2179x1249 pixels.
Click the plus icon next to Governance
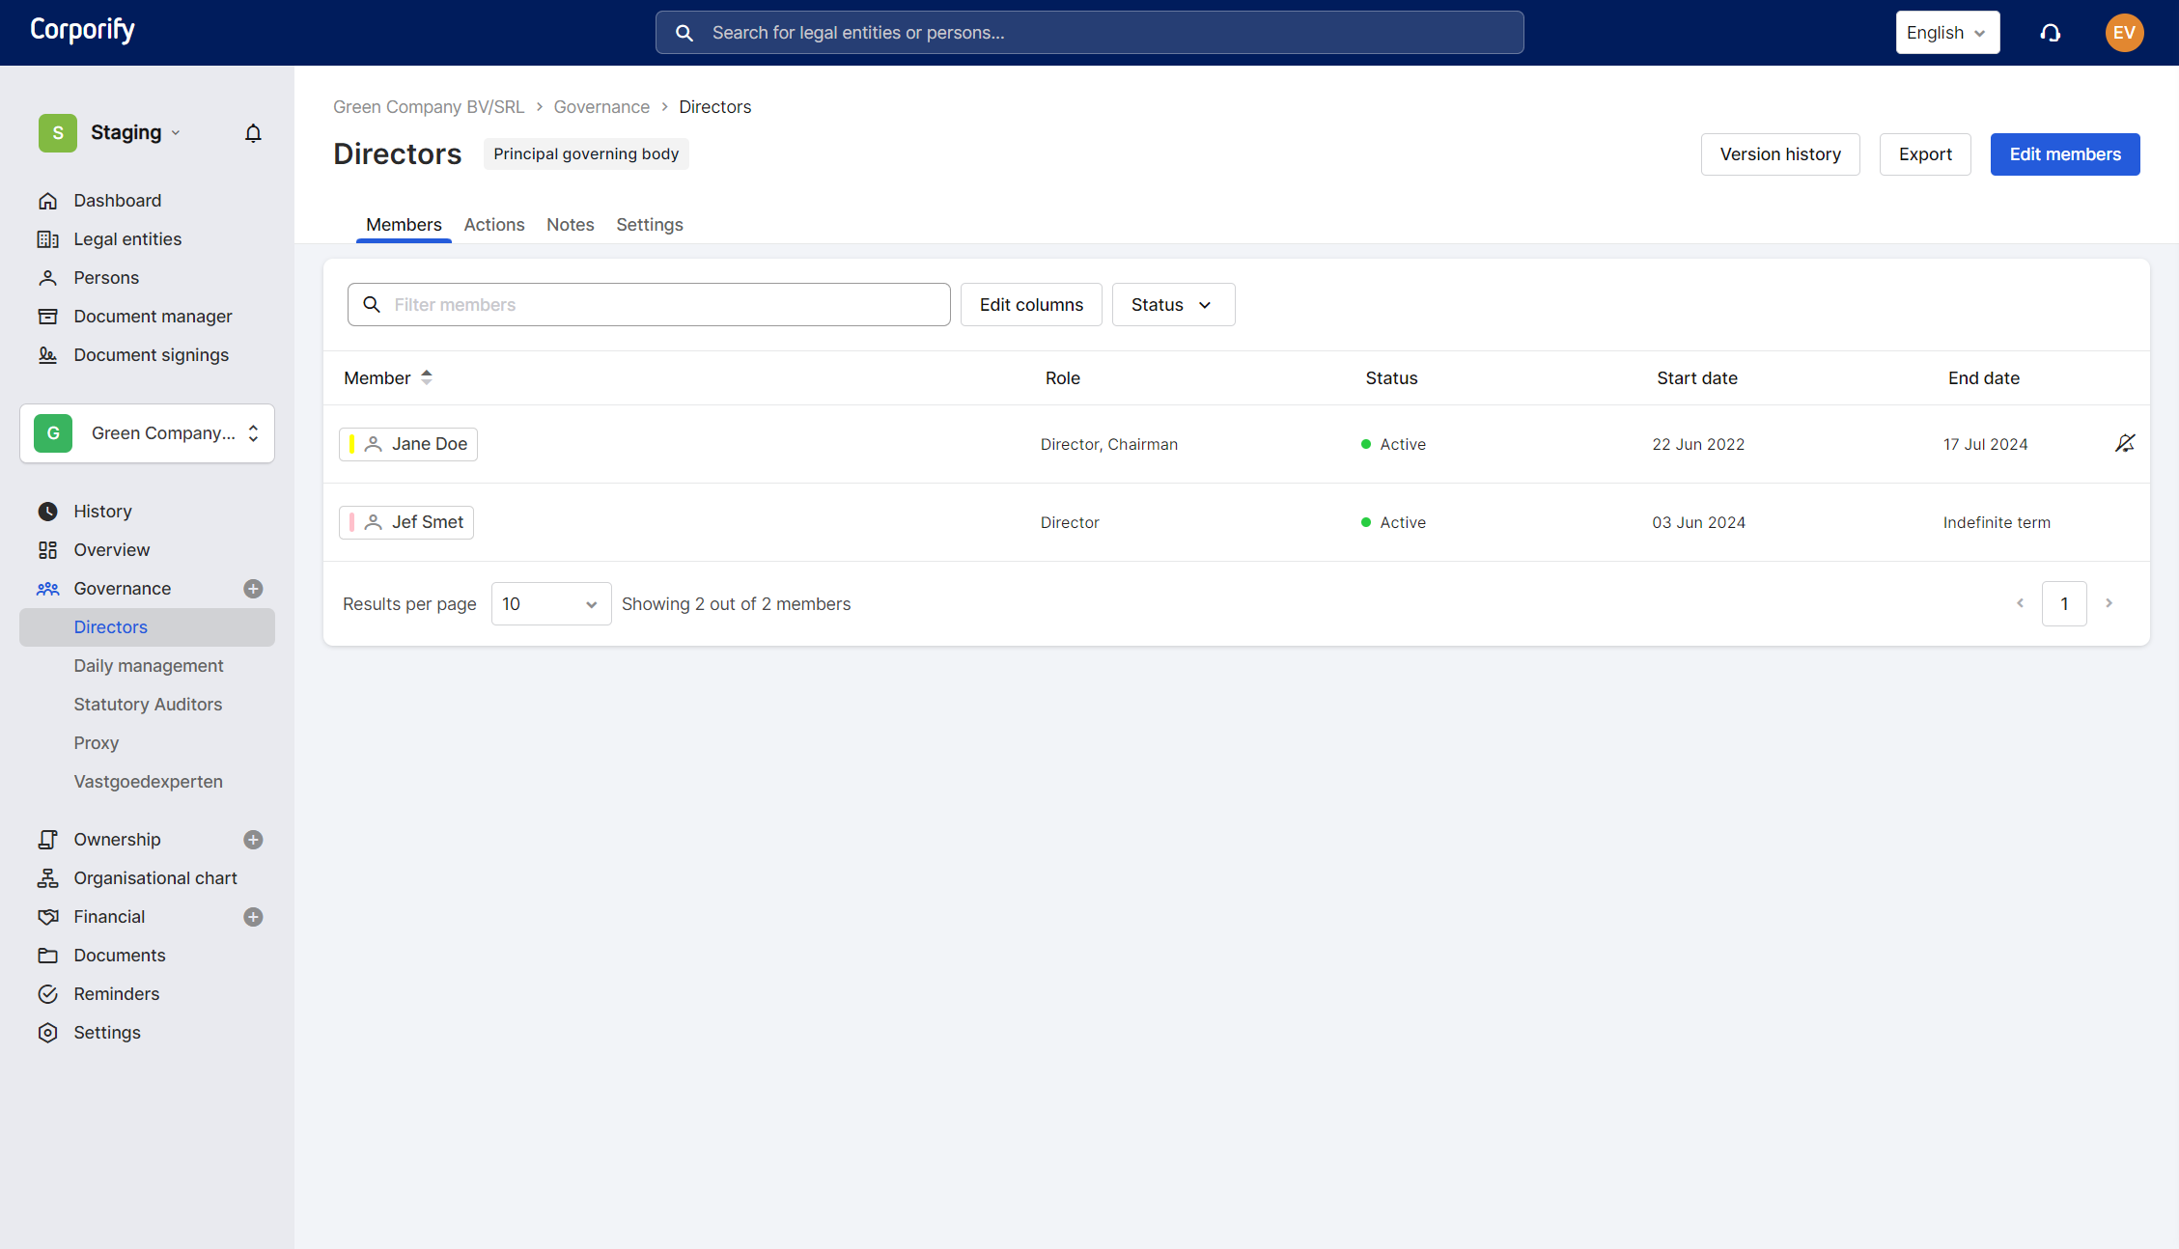click(253, 589)
